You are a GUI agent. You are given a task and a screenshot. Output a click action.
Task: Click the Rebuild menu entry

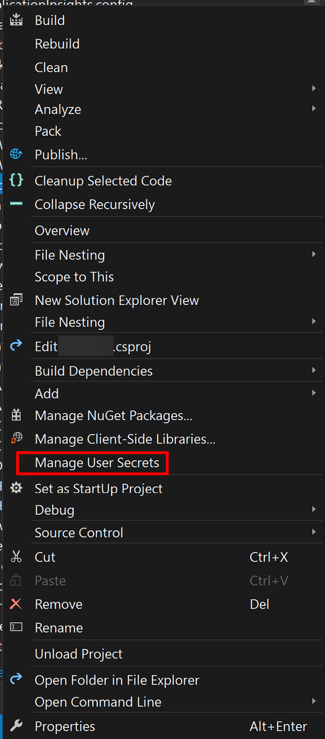(57, 43)
